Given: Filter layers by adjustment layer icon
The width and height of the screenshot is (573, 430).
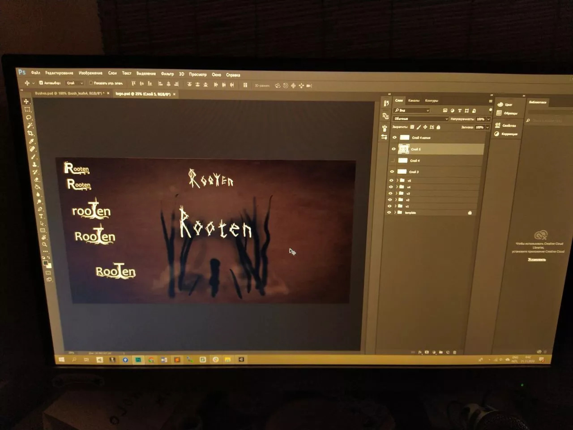Looking at the screenshot, I should pyautogui.click(x=452, y=111).
